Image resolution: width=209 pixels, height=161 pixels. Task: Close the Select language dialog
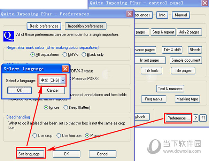click(65, 69)
